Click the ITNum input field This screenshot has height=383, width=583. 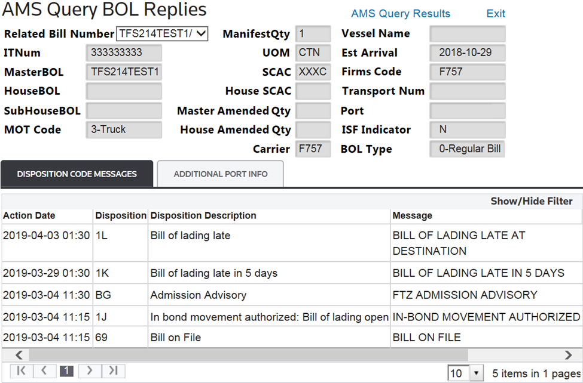(123, 52)
